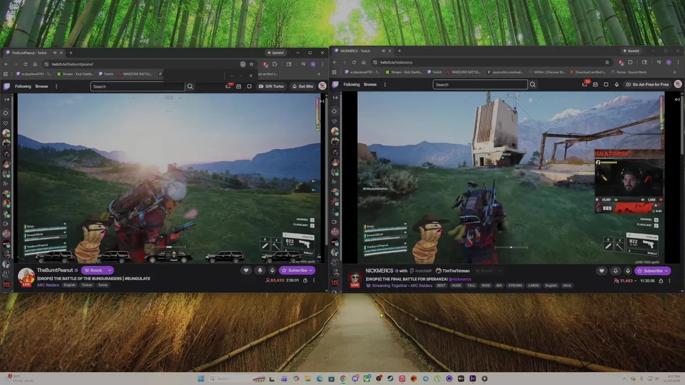Click Go Ad-Free for Free button
The image size is (685, 385).
pos(648,84)
